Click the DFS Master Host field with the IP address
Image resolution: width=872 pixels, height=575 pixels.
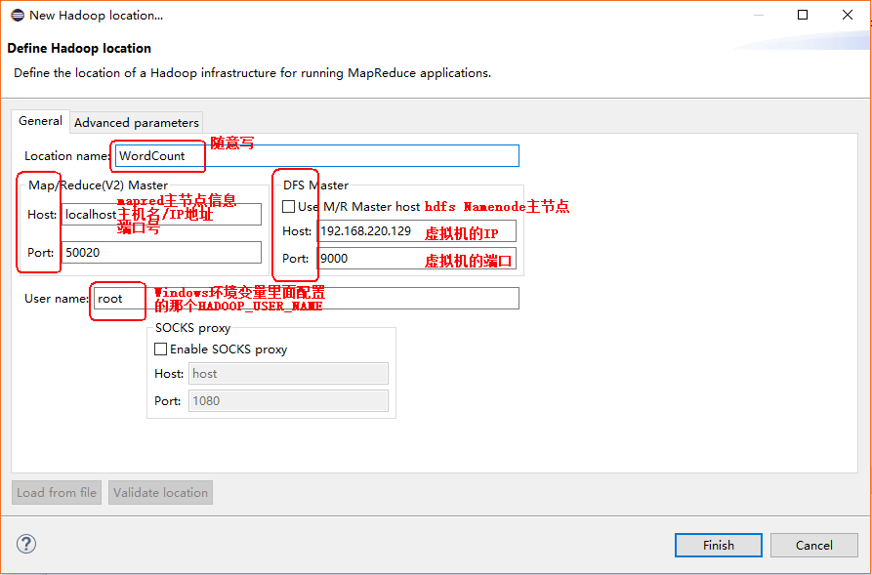[x=417, y=231]
